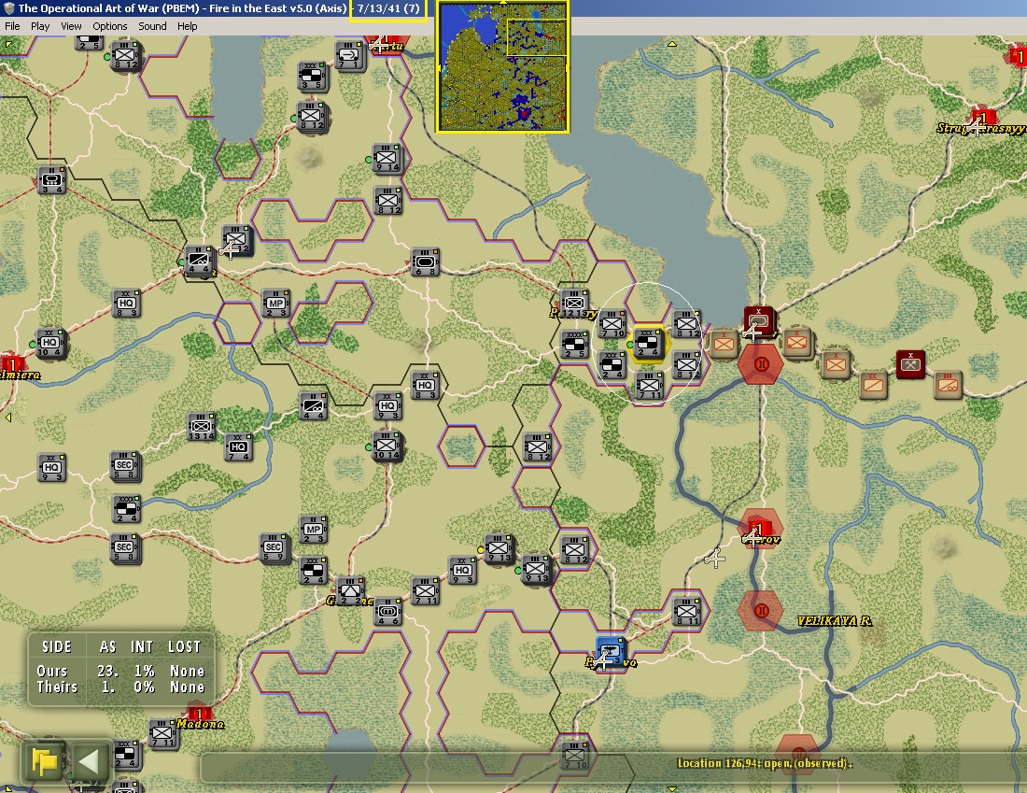Select the 13-14 infantry regiment counter

point(201,427)
